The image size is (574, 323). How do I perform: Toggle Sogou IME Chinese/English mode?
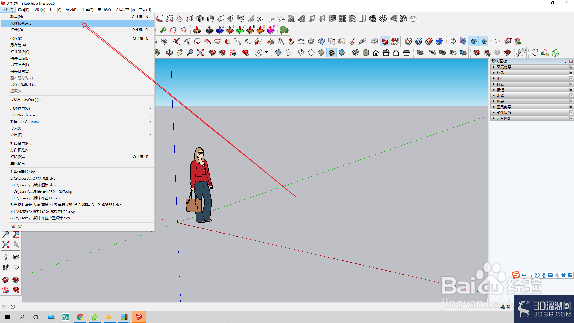524,275
